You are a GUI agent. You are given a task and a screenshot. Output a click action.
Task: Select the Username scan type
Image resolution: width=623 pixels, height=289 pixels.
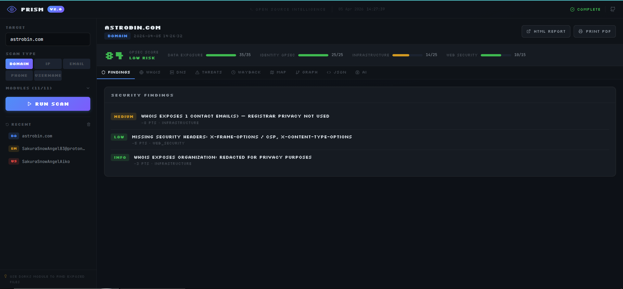point(48,75)
